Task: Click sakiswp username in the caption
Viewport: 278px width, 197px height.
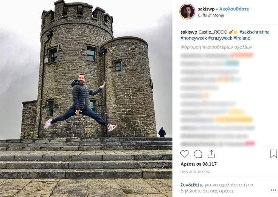Action: 189,32
